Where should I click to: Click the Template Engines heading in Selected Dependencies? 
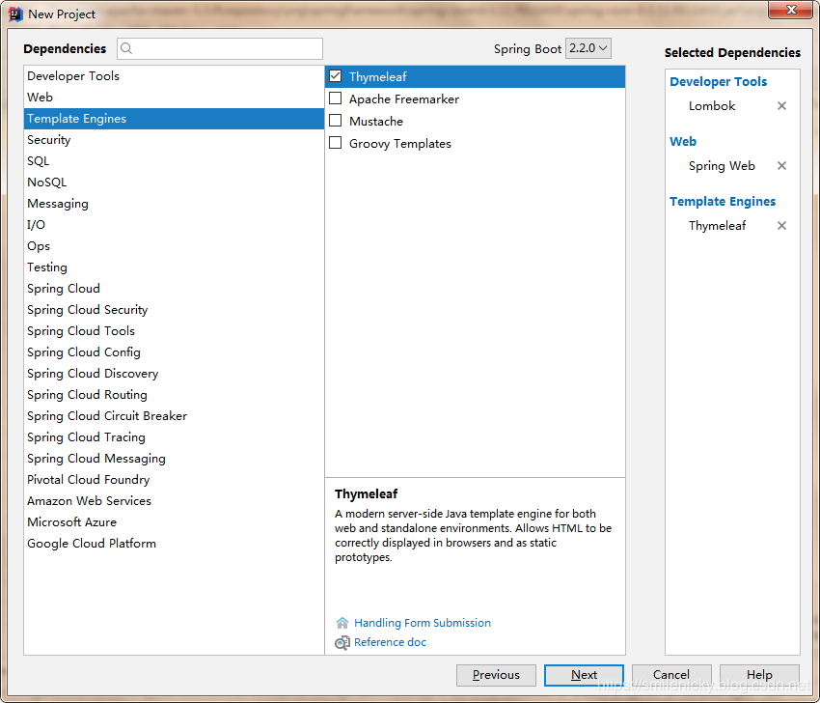[723, 202]
